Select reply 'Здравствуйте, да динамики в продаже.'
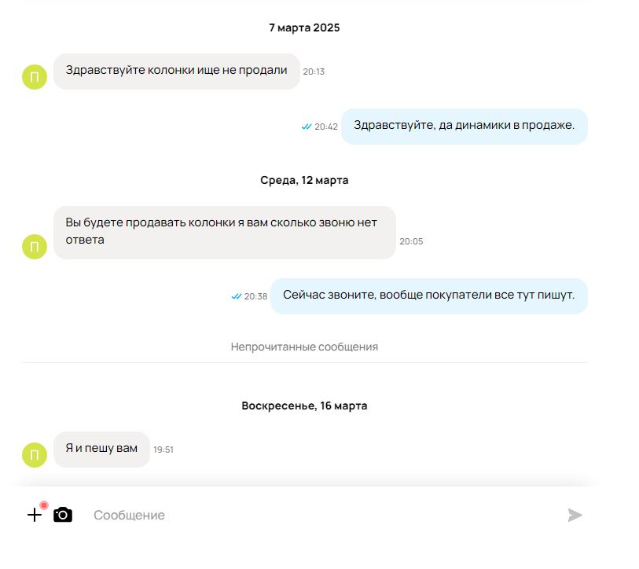The image size is (639, 569). [x=465, y=127]
